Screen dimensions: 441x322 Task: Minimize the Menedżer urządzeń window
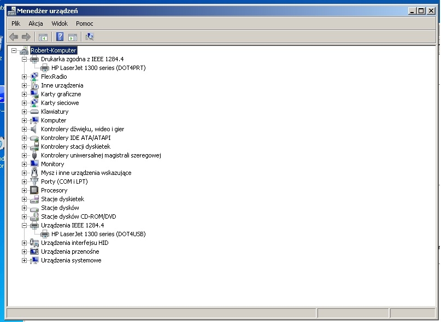[x=413, y=11]
